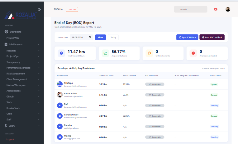
Task: Click the Visit Site button
Action: pyautogui.click(x=72, y=9)
